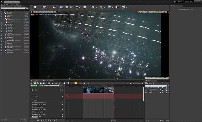Click the viewport Lit view mode button
The height and width of the screenshot is (122, 202).
pos(48,12)
